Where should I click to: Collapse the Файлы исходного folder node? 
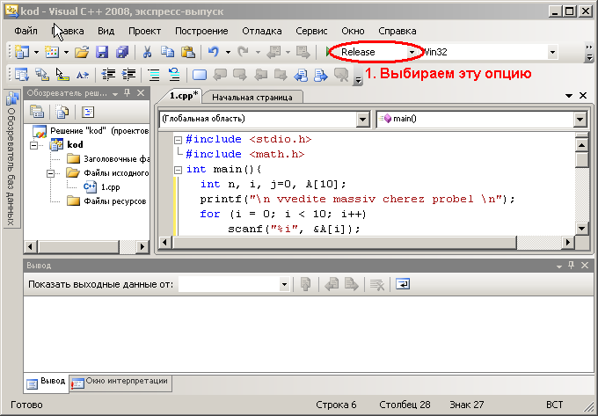tap(50, 173)
